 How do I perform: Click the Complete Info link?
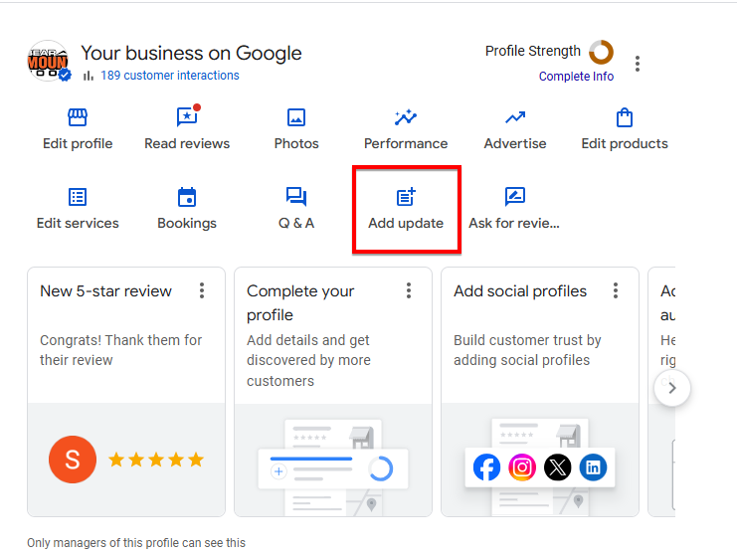(576, 77)
